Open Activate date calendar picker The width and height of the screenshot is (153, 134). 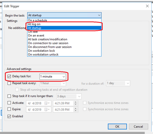[x=47, y=103]
